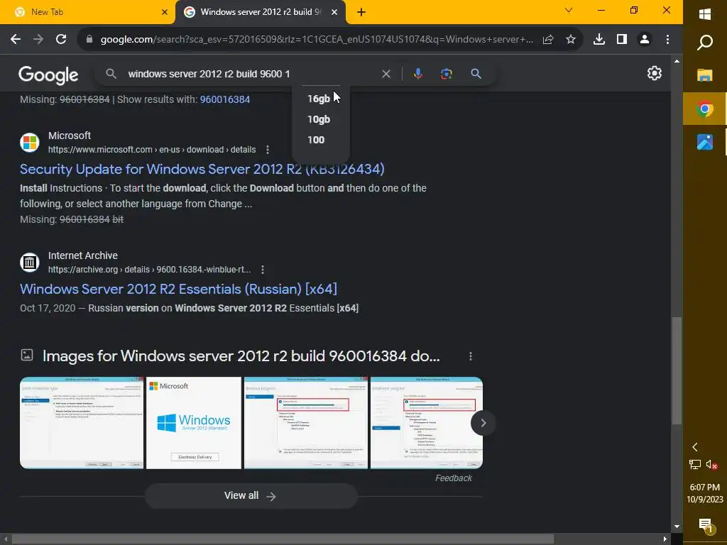Go back to the previous page
The width and height of the screenshot is (727, 545).
[16, 40]
